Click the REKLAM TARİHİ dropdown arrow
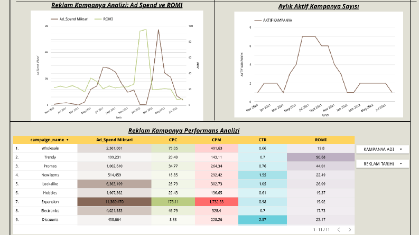419x235 pixels. pyautogui.click(x=401, y=164)
